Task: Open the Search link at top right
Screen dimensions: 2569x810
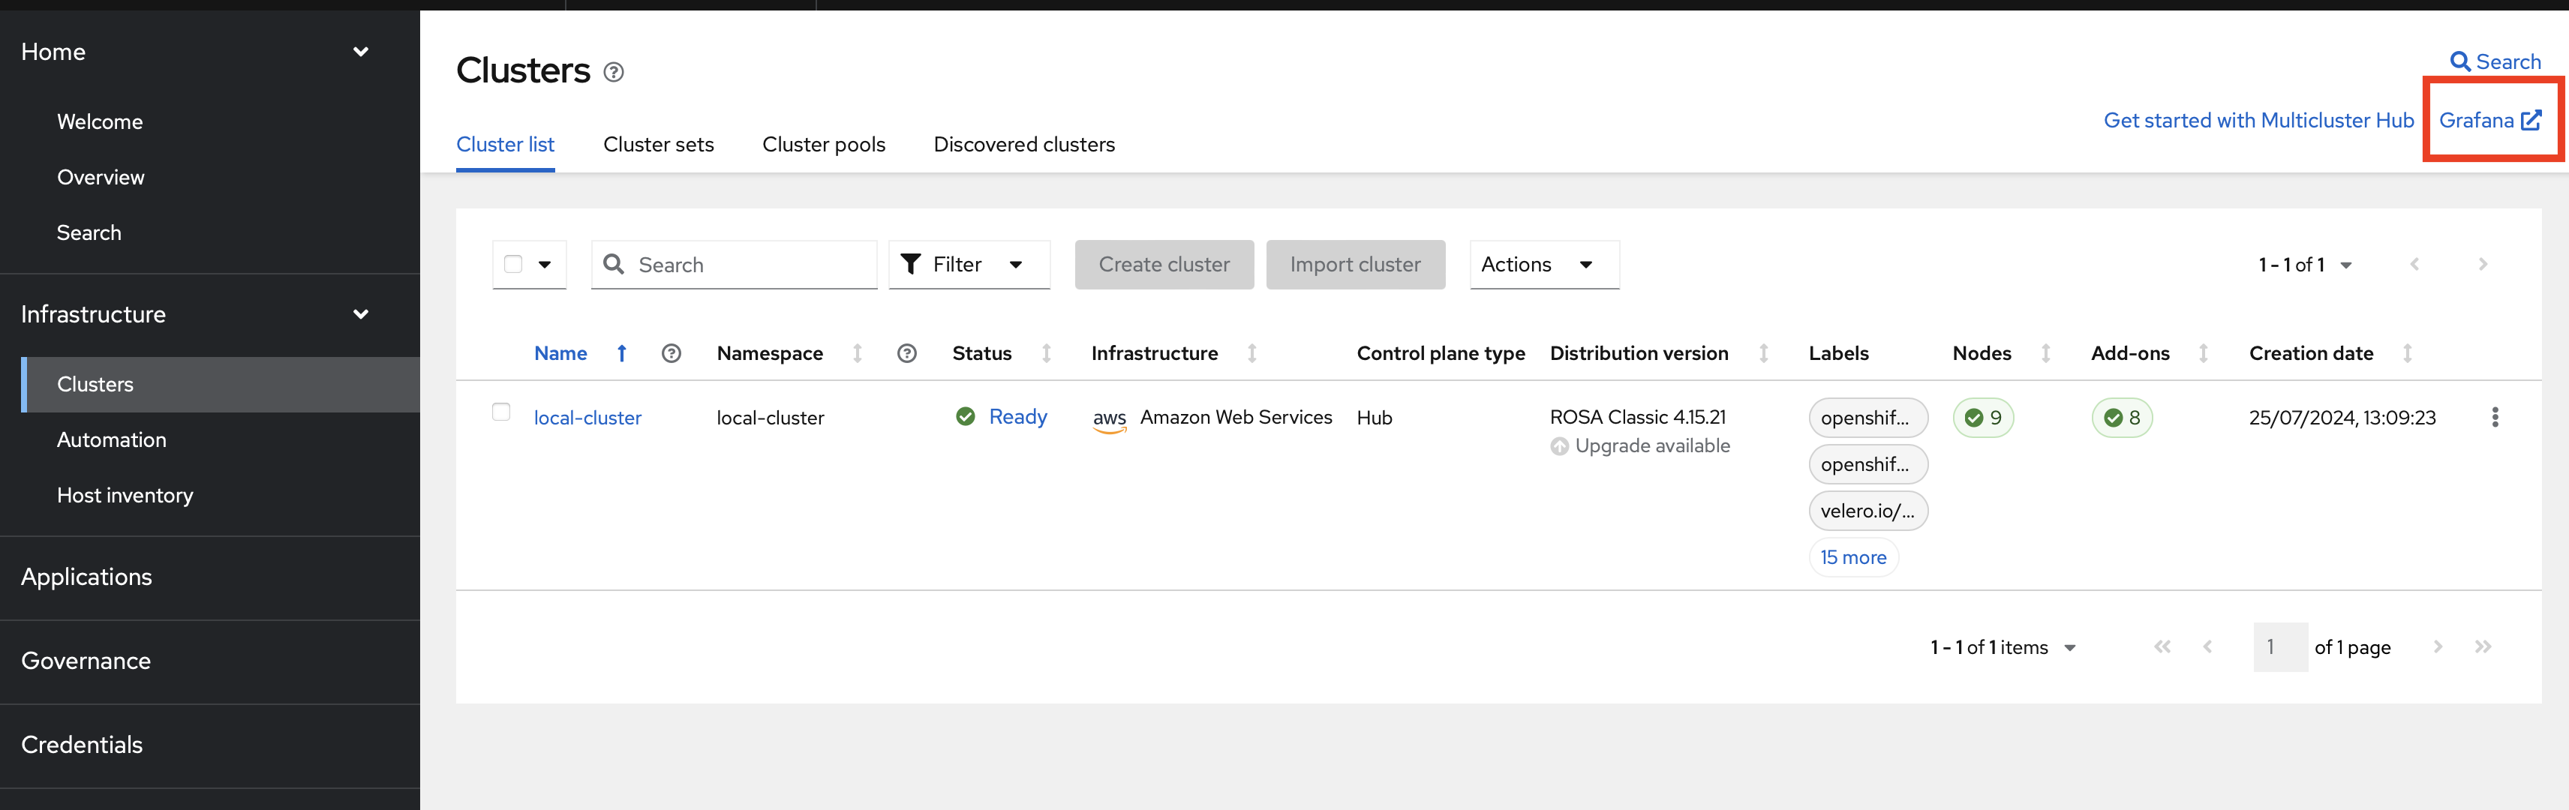Action: pos(2495,61)
